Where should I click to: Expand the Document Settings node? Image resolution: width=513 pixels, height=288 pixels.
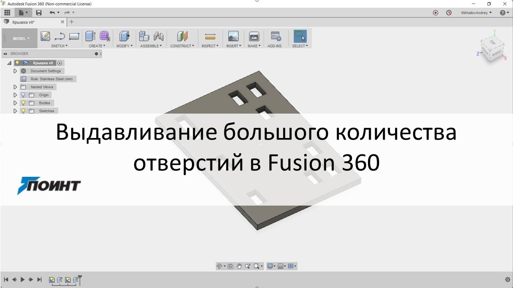pos(15,71)
